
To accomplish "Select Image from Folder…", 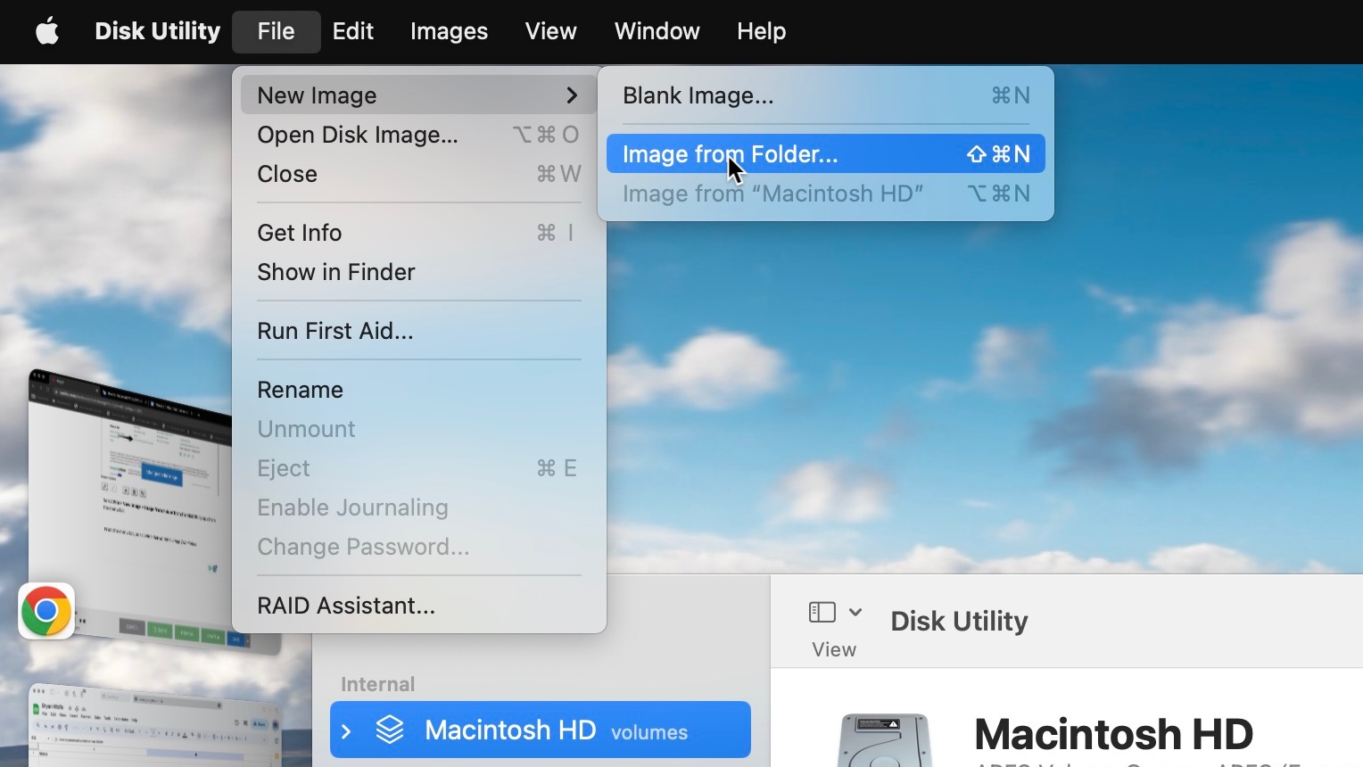I will pos(825,153).
